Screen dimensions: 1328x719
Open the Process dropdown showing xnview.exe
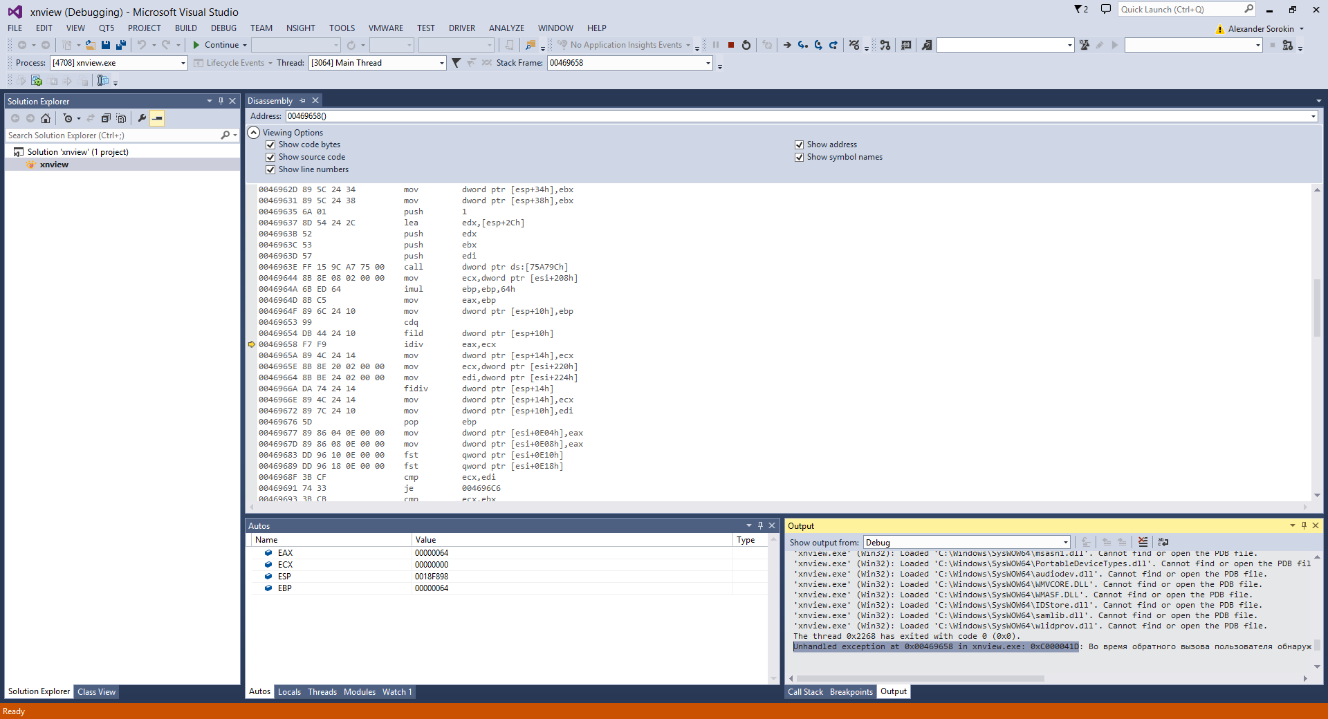coord(183,63)
